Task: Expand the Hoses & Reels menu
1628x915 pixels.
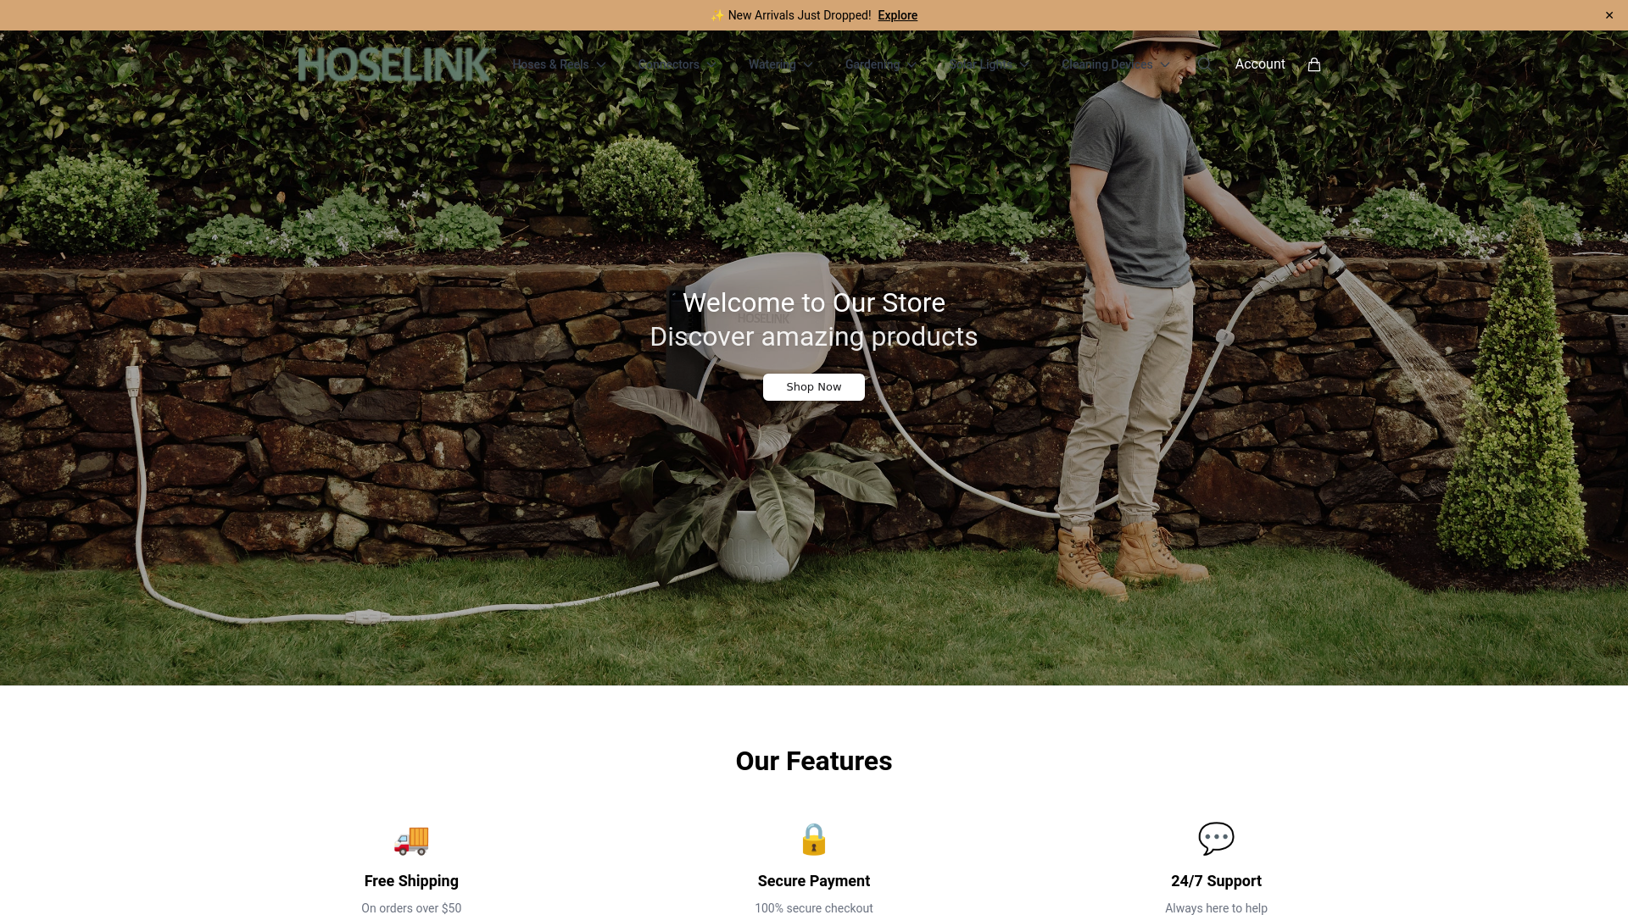Action: coord(559,64)
